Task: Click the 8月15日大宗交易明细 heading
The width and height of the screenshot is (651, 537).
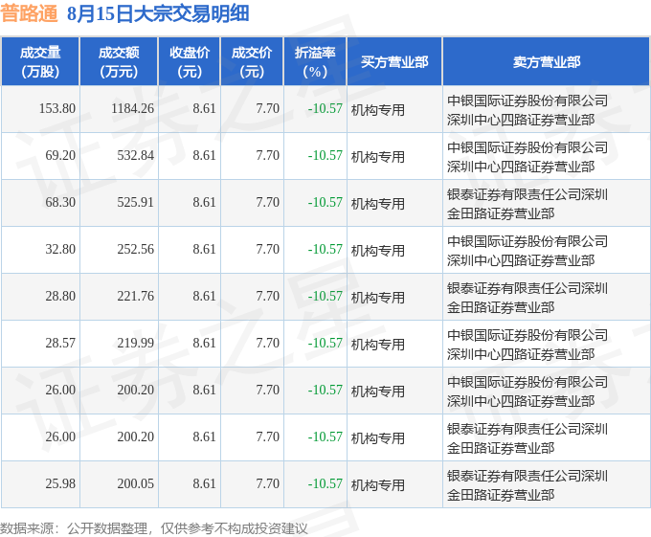Action: 158,13
